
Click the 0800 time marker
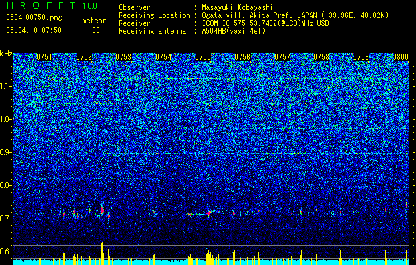[401, 57]
